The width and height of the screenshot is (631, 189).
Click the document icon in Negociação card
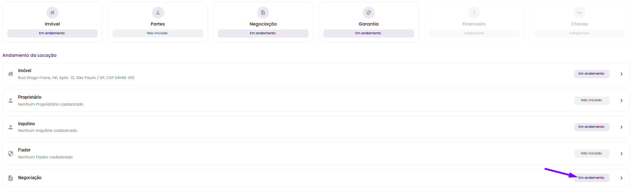click(263, 12)
